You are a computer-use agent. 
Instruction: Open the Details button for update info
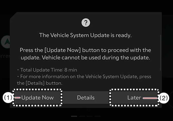pyautogui.click(x=86, y=98)
